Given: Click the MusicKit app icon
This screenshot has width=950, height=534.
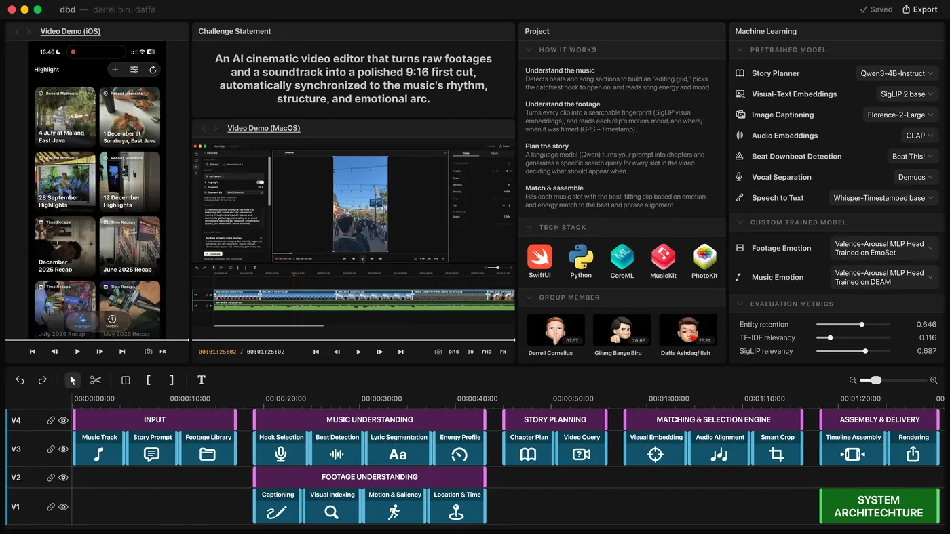Looking at the screenshot, I should pos(663,258).
